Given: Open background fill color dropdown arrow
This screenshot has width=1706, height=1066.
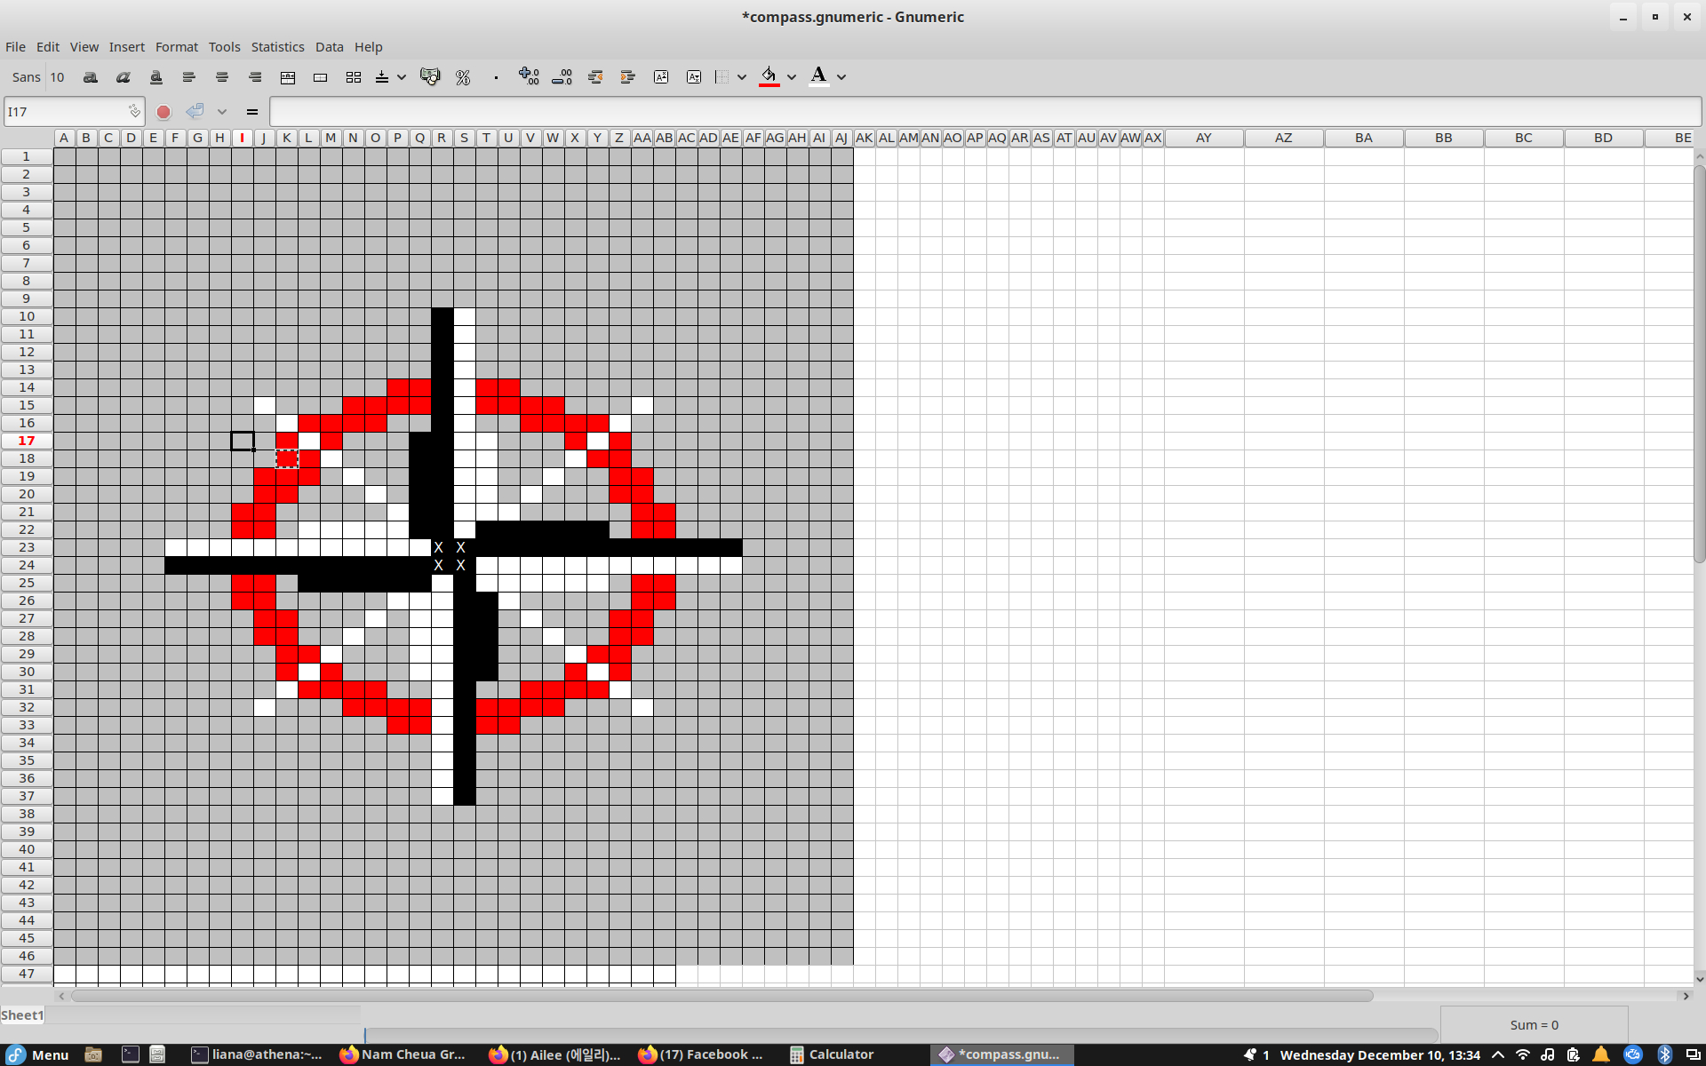Looking at the screenshot, I should point(792,77).
